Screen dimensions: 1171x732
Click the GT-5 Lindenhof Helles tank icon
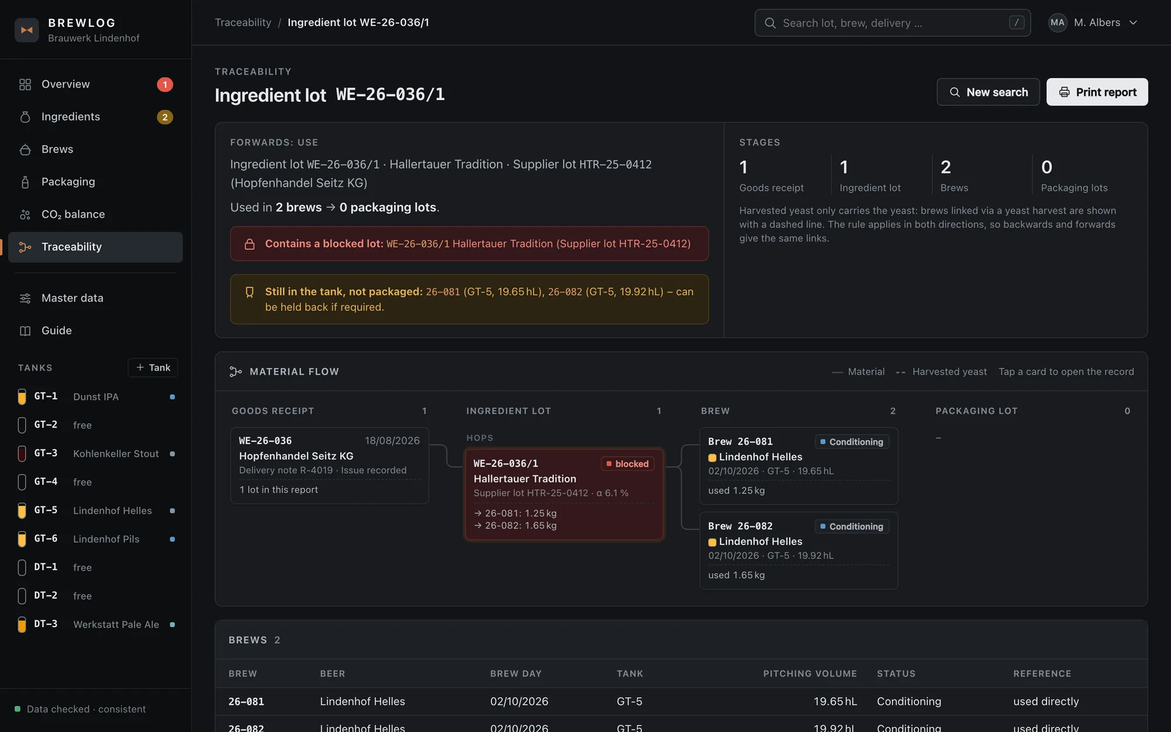22,511
